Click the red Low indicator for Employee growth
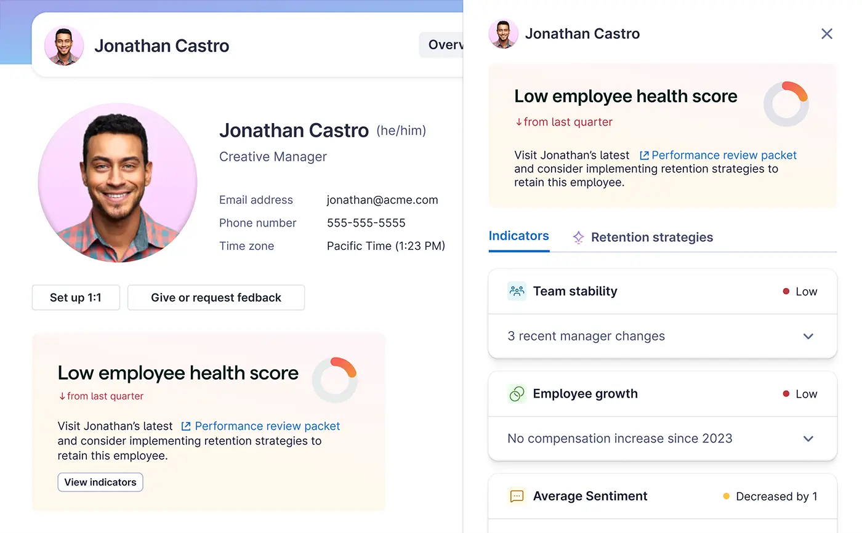 [786, 393]
